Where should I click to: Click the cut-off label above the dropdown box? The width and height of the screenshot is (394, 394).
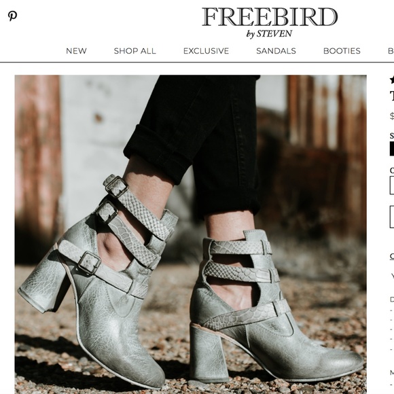tap(392, 171)
